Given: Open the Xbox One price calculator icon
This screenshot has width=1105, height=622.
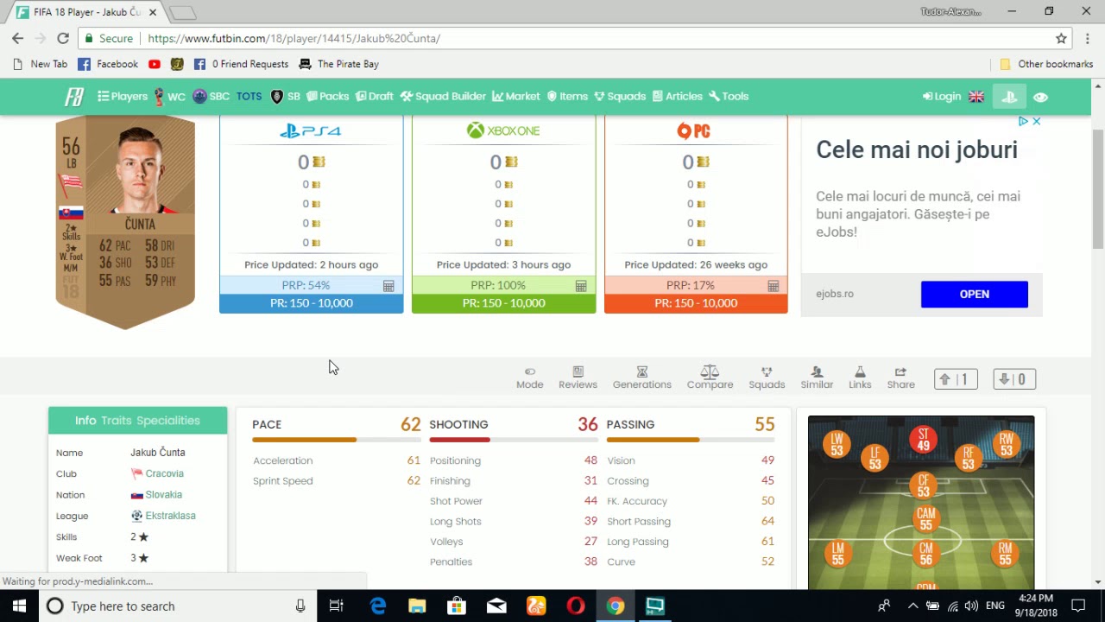Looking at the screenshot, I should coord(581,286).
